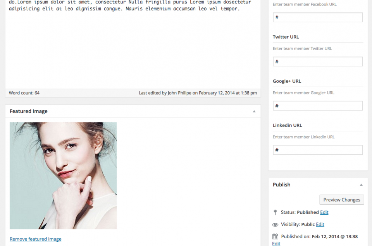This screenshot has width=372, height=246.
Task: Click the Twitter URL heading
Action: [286, 37]
